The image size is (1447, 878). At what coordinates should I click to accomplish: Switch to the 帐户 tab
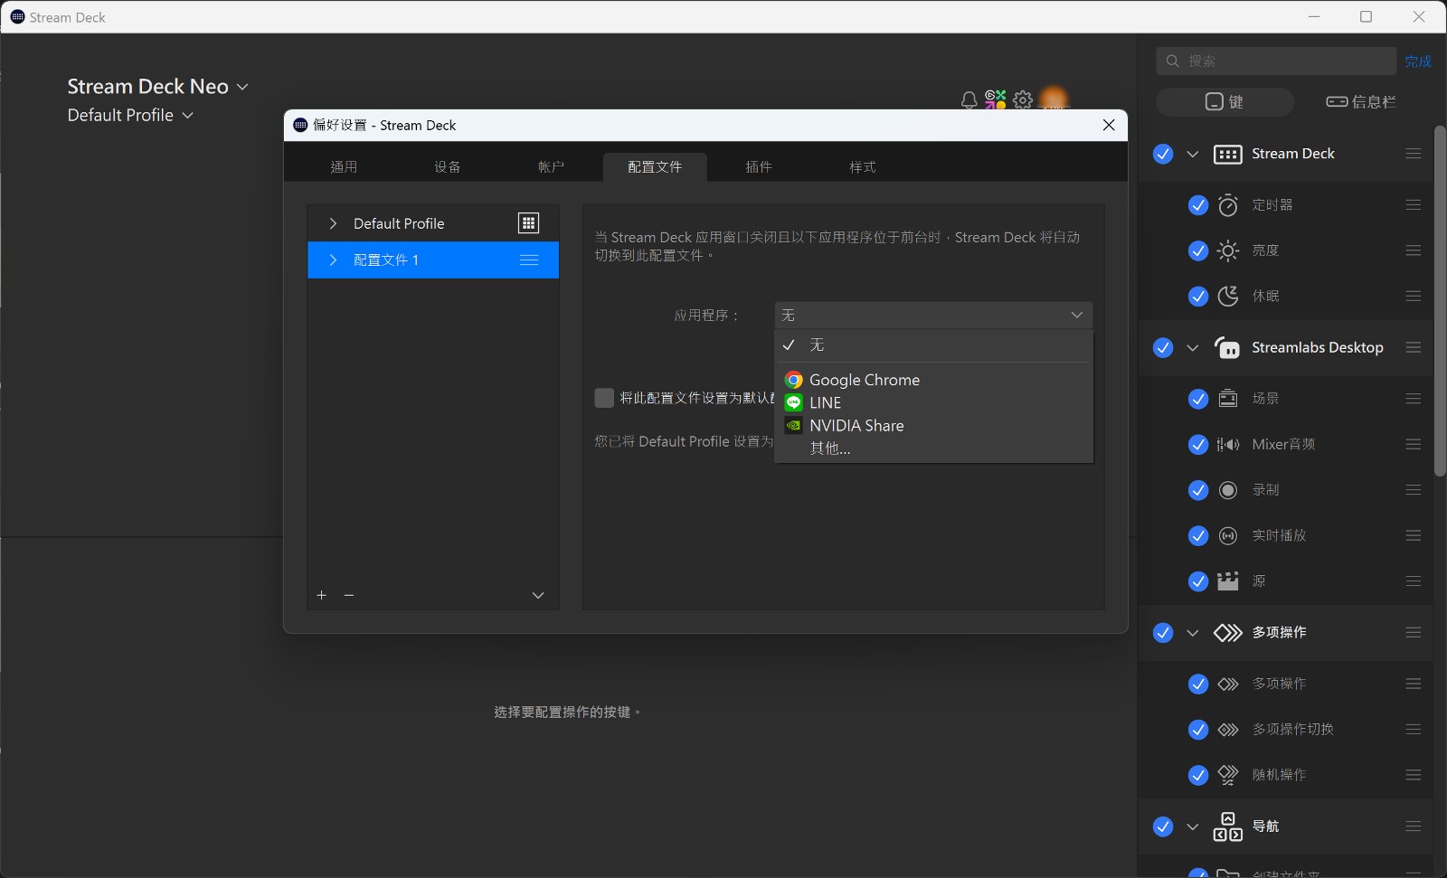click(552, 167)
